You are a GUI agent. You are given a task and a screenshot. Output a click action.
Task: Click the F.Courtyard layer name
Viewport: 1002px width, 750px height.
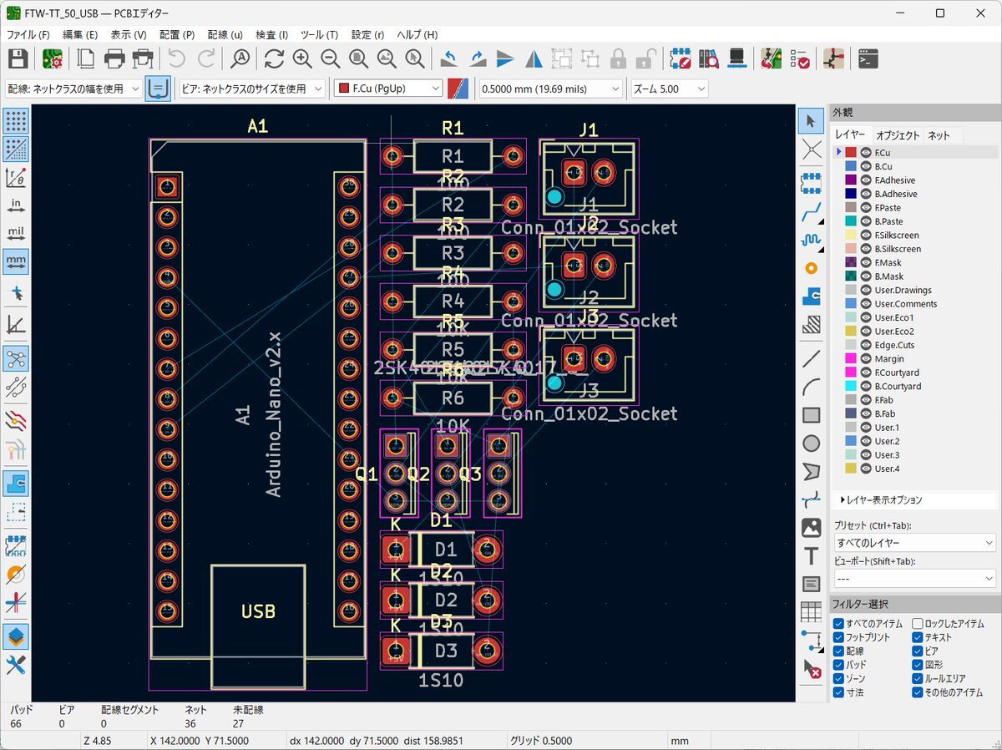point(897,372)
